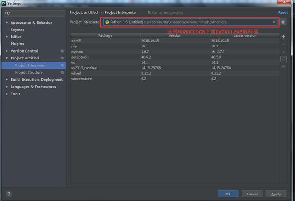
Task: Click the Reset link
Action: [x=283, y=12]
